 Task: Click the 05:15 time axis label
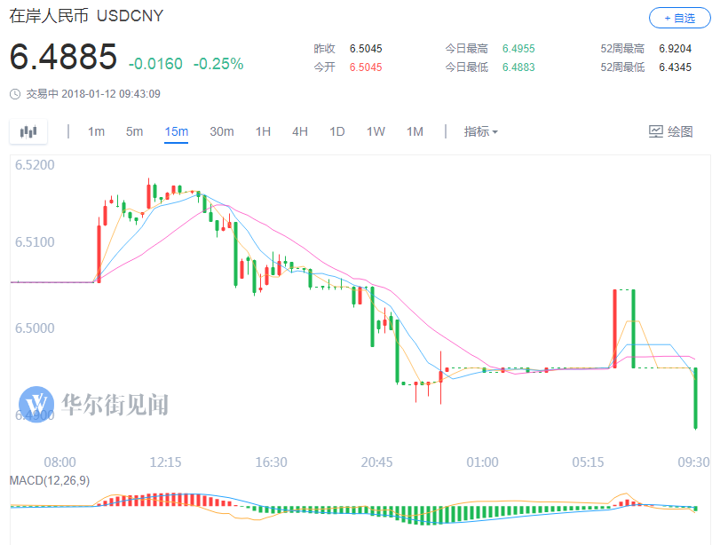(588, 462)
